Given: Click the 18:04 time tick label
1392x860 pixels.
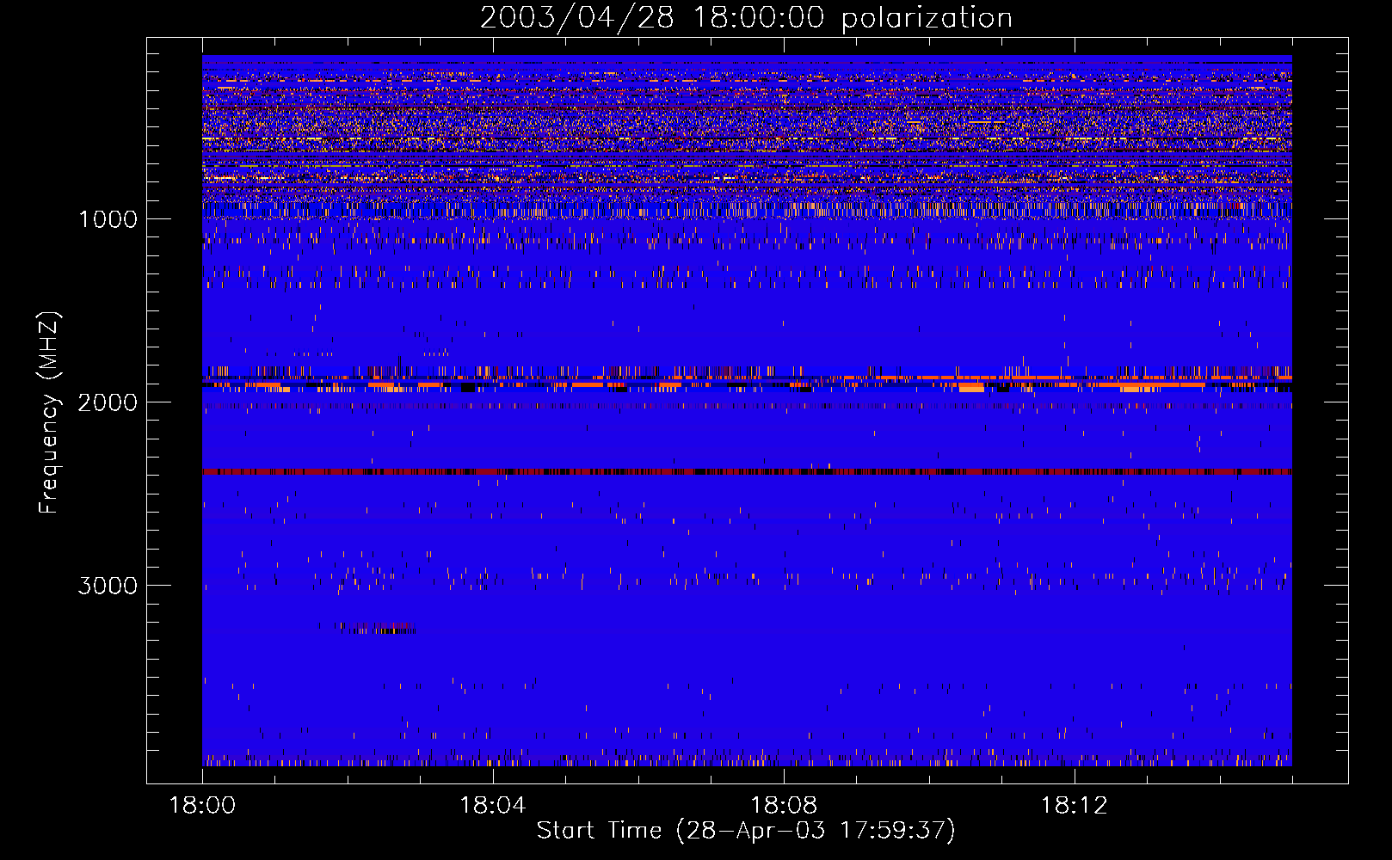Looking at the screenshot, I should coord(492,806).
